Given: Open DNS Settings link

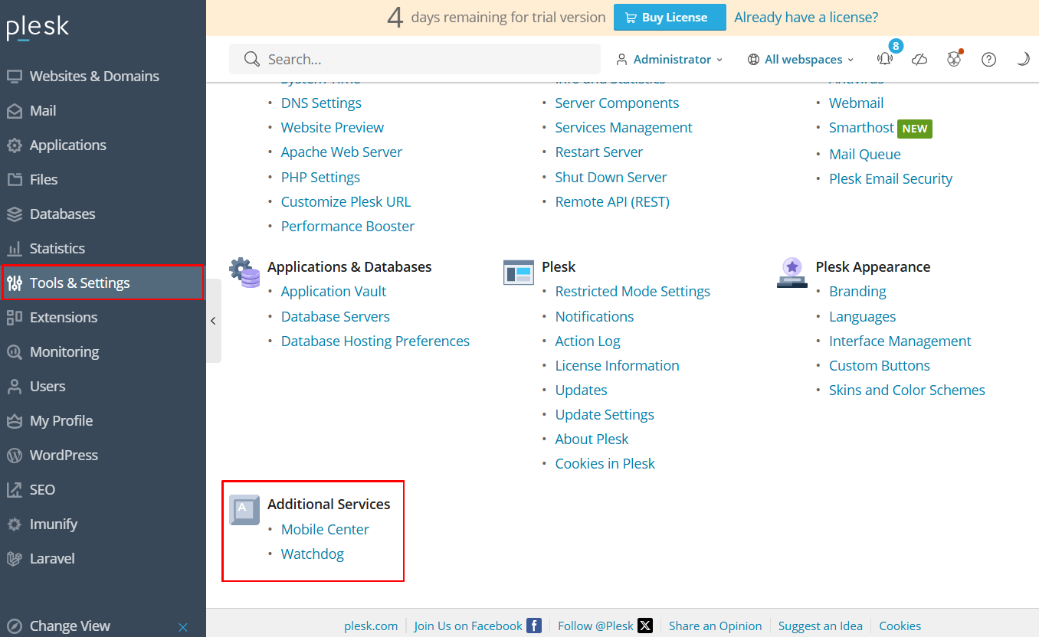Looking at the screenshot, I should tap(321, 103).
